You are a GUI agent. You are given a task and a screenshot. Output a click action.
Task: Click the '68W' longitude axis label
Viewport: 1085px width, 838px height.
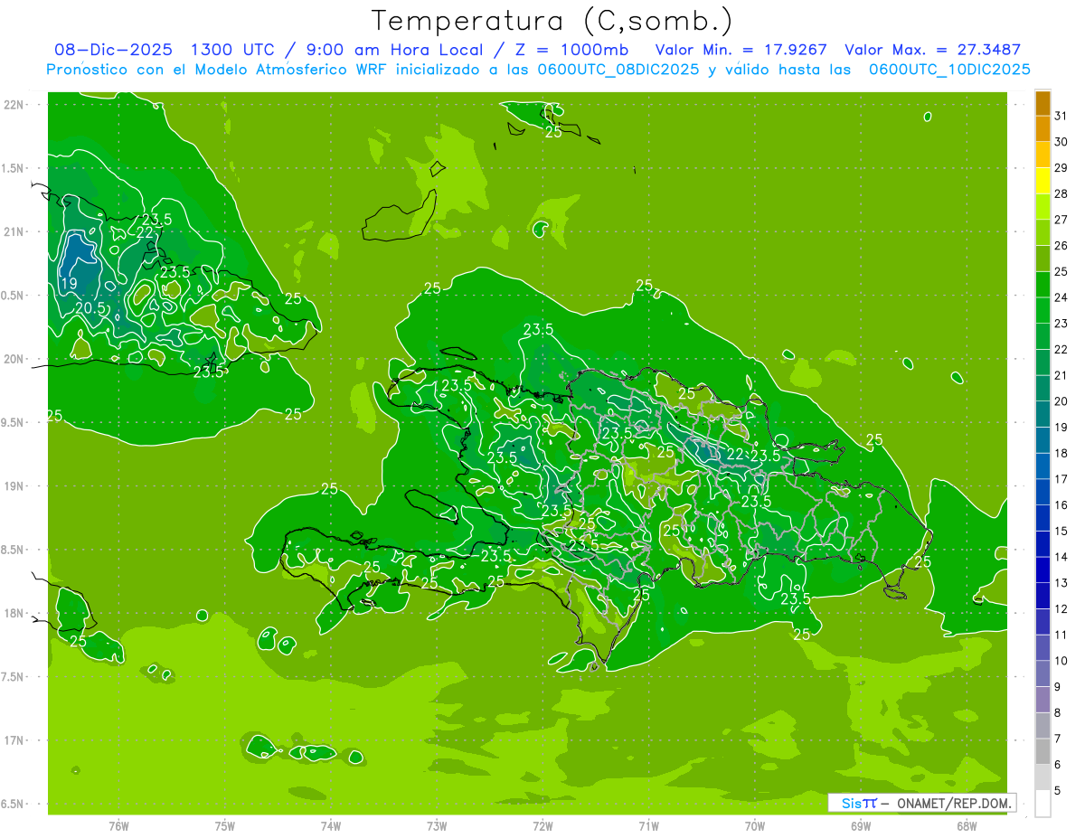pos(967,826)
